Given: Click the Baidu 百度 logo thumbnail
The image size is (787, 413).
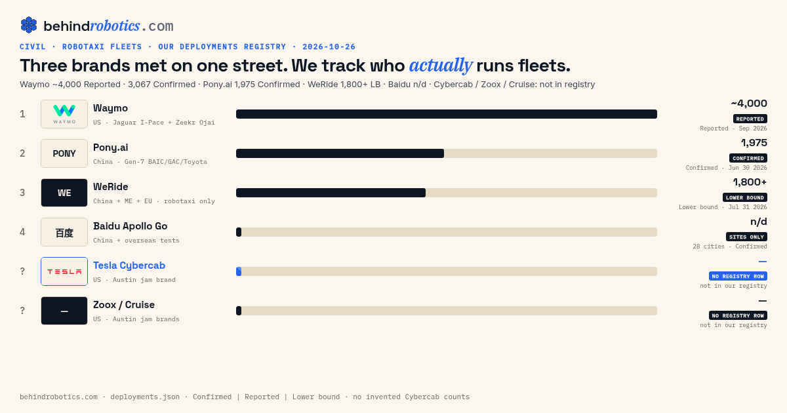Looking at the screenshot, I should [64, 232].
